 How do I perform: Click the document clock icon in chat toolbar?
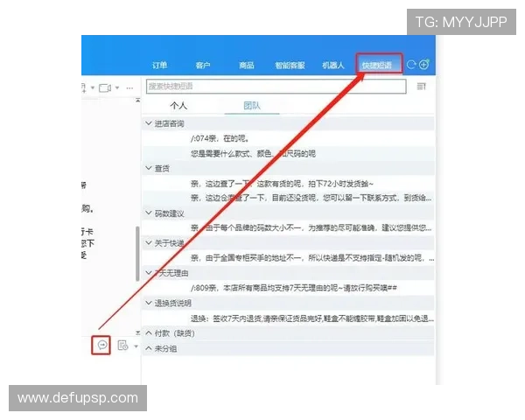pos(122,346)
